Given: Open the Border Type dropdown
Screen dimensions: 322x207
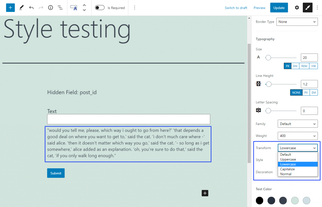Looking at the screenshot, I should 297,22.
